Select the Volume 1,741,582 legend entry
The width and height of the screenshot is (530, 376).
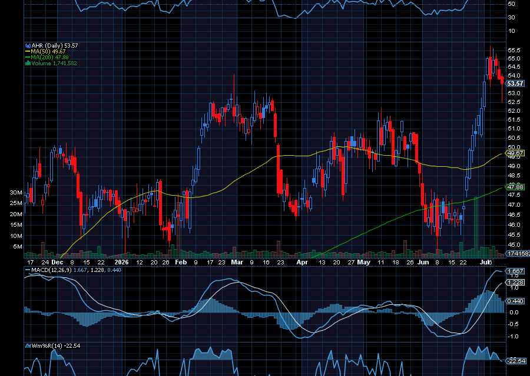54,63
